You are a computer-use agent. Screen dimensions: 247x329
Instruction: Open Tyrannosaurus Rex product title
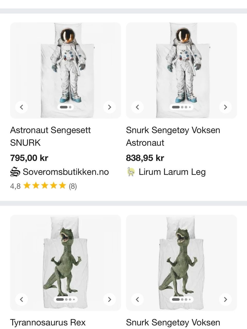pos(48,322)
